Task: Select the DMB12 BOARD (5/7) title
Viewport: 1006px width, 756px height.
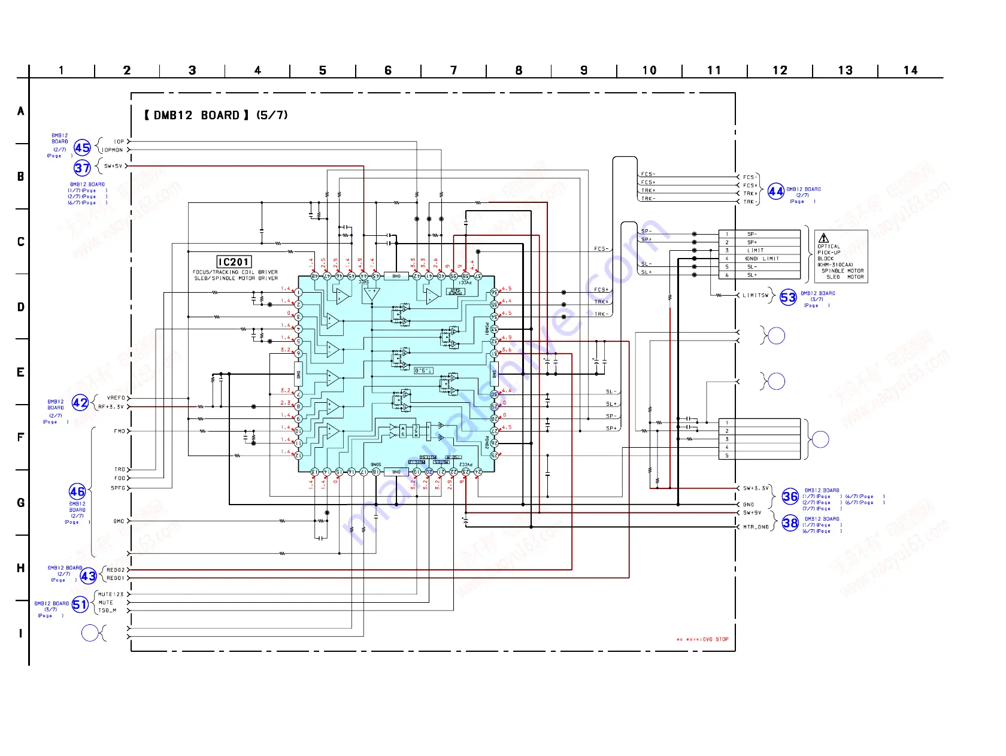Action: click(x=216, y=115)
